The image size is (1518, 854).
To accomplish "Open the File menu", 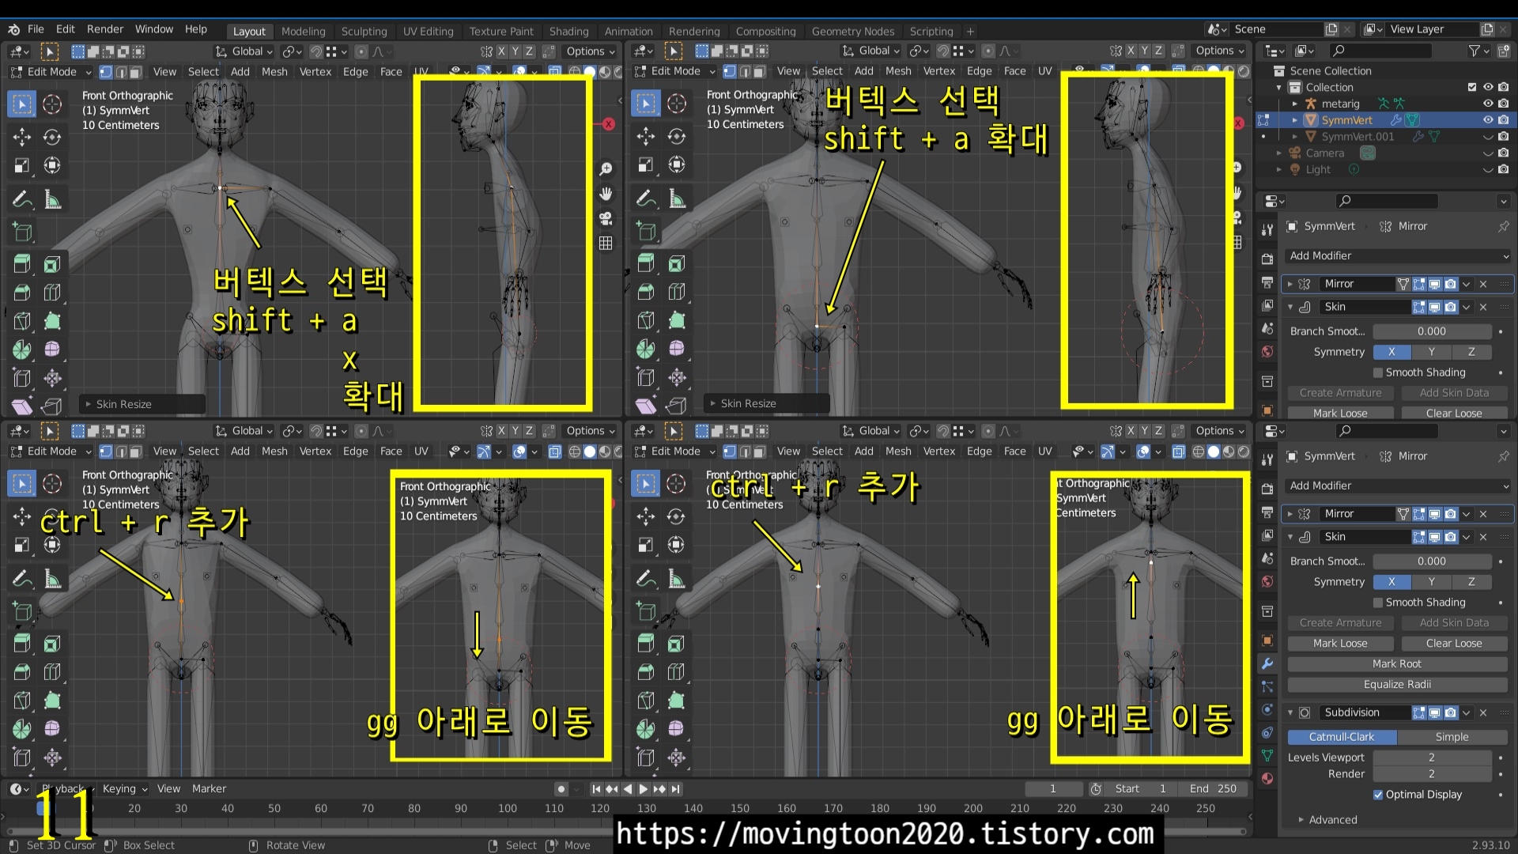I will (x=36, y=29).
